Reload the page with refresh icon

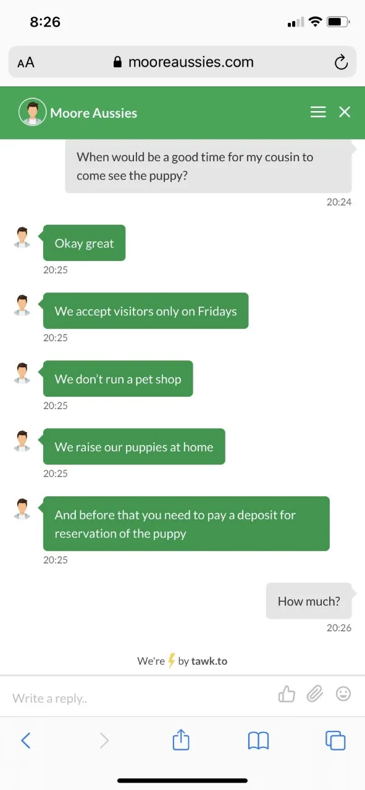pyautogui.click(x=340, y=62)
